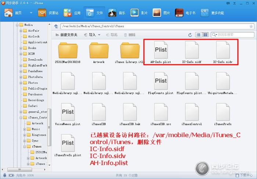This screenshot has height=179, width=257.
Task: Select Music under iTunes_Contr in tree
Action: click(33, 129)
